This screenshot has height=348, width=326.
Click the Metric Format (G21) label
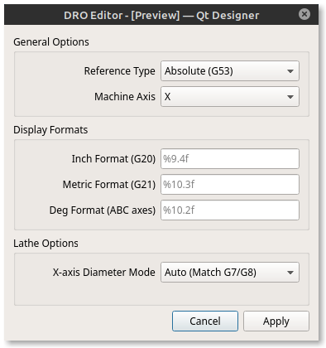tap(109, 185)
